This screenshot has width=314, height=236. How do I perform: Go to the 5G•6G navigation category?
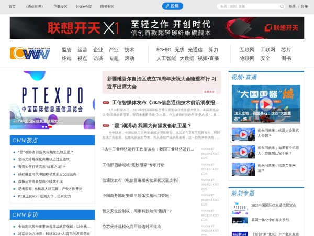pos(164,50)
